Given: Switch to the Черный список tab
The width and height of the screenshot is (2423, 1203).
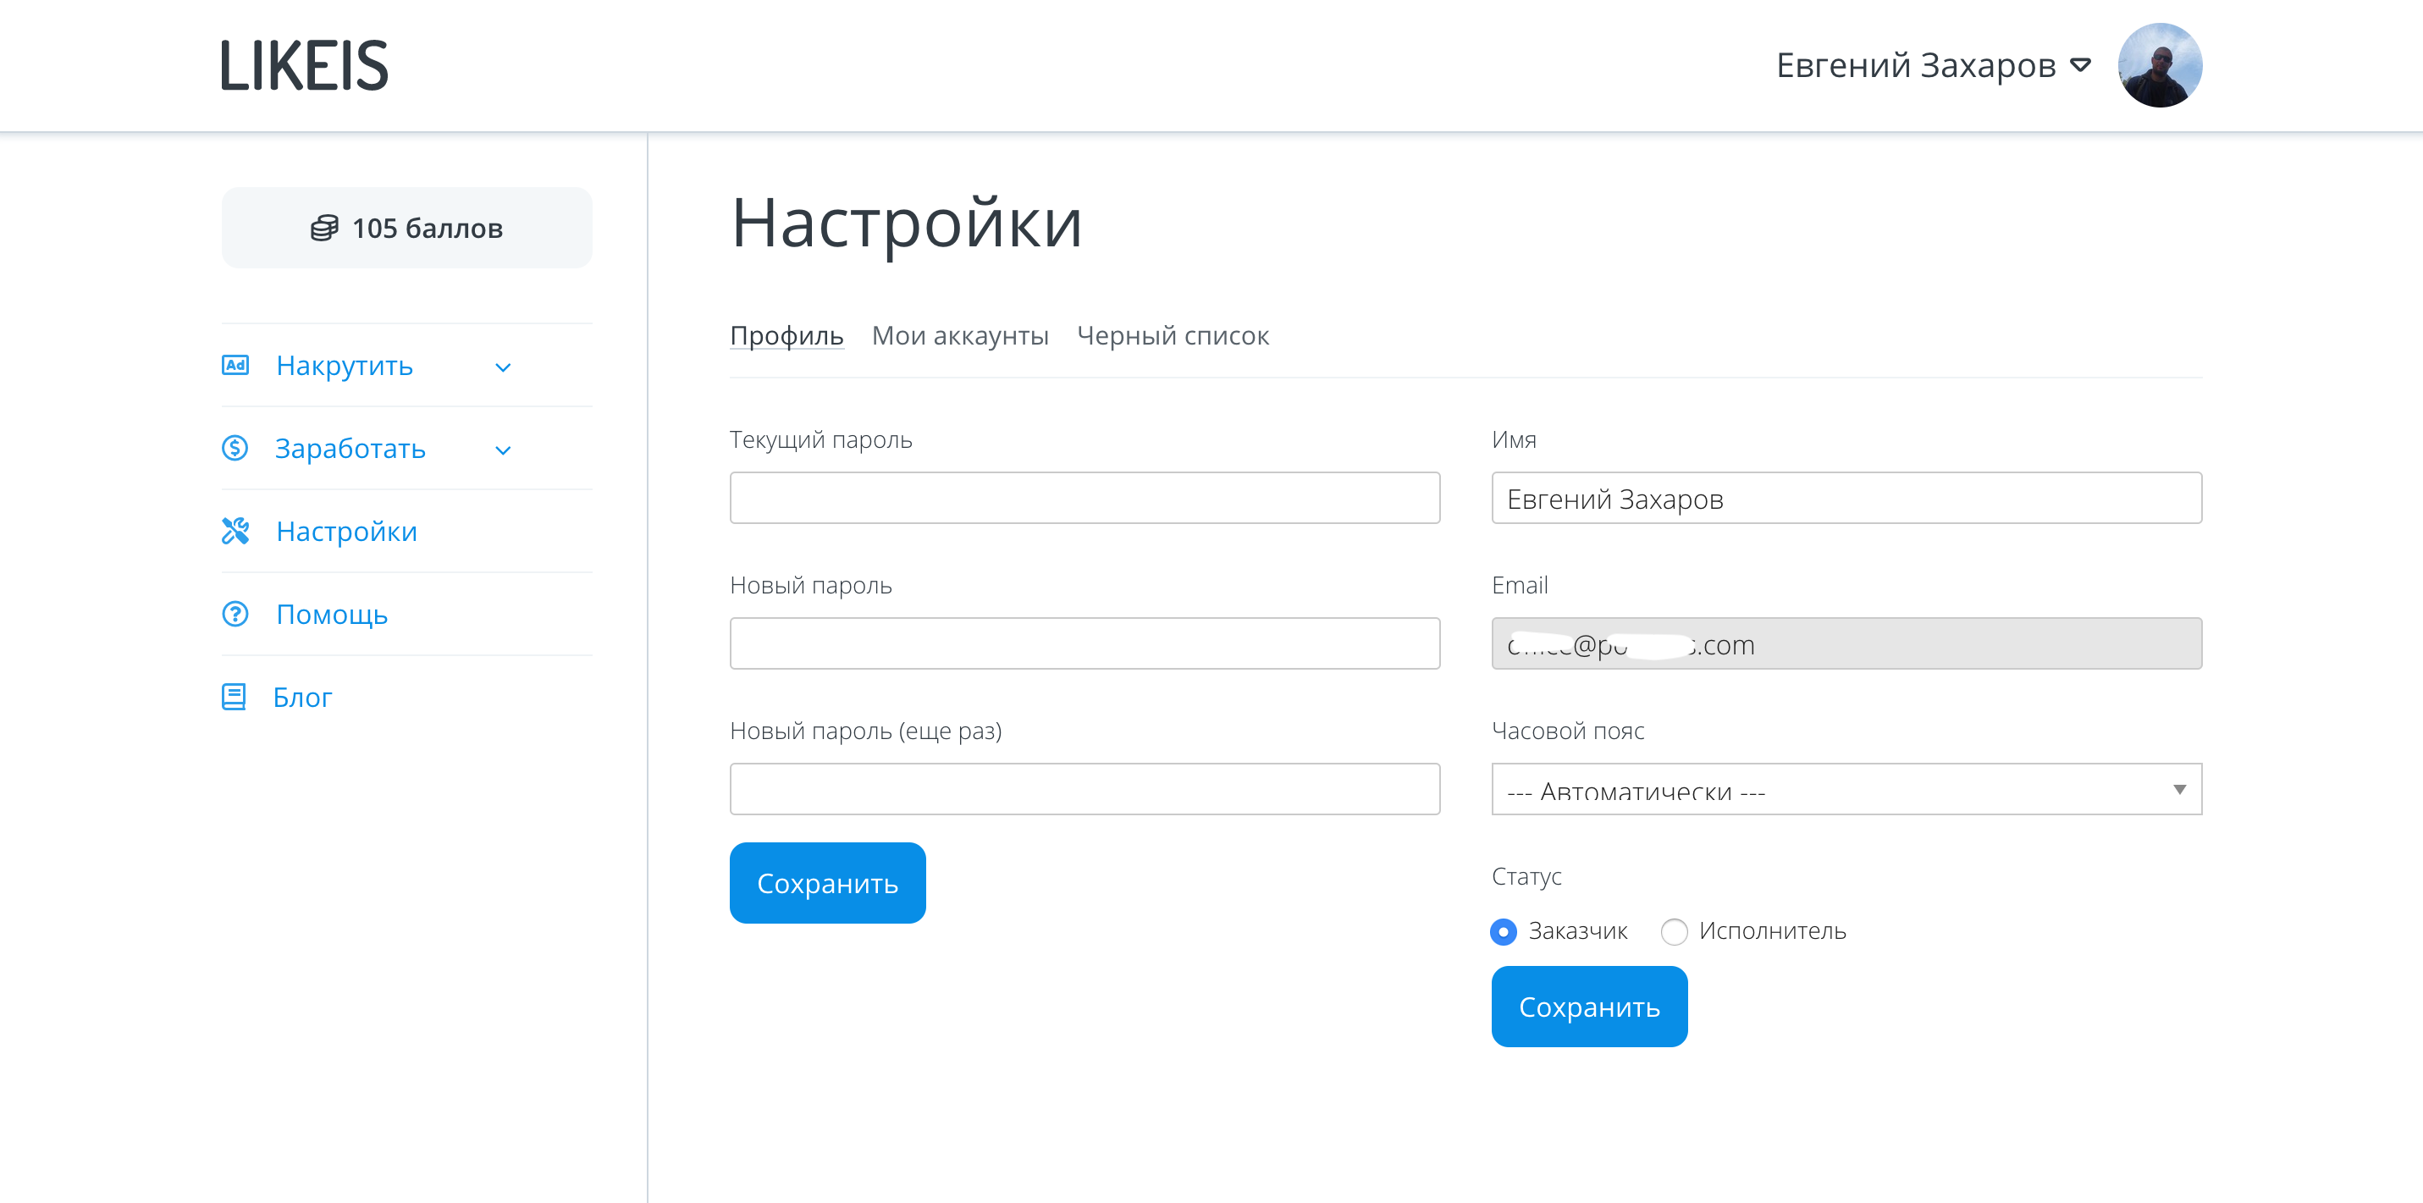Looking at the screenshot, I should (x=1172, y=335).
